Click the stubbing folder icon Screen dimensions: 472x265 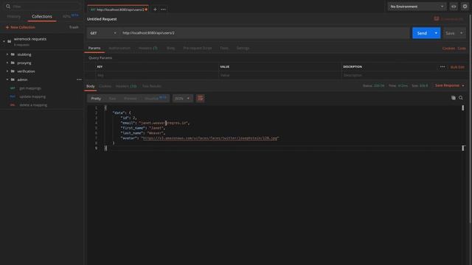point(13,54)
